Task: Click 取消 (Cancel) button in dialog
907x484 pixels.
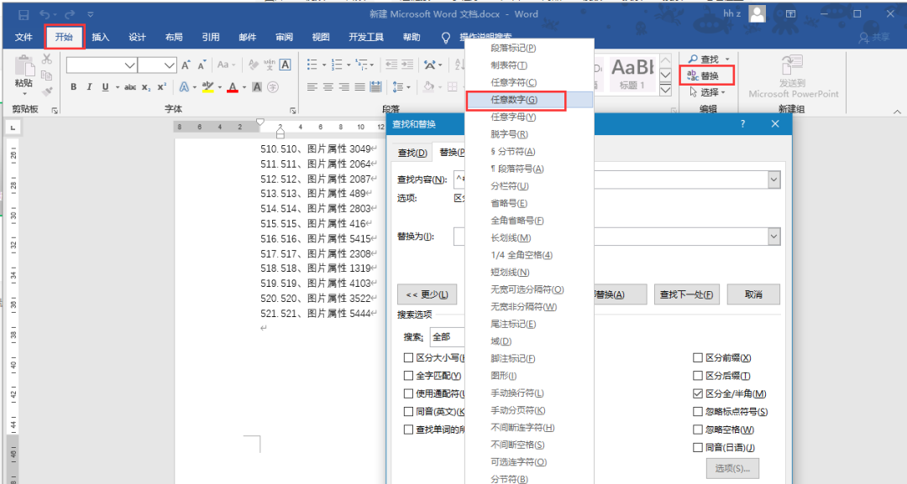Action: click(x=753, y=294)
